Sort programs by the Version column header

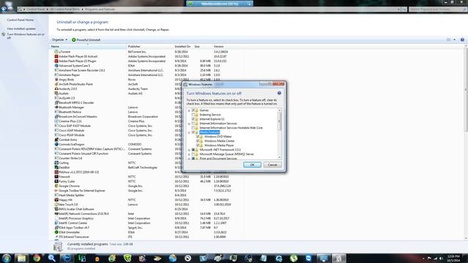coord(227,47)
